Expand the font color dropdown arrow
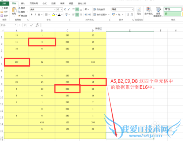The image size is (183, 141). click(62, 15)
